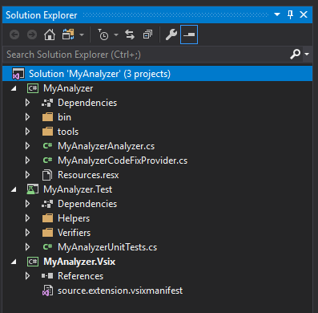Select the MyAnalyzer.Vsix project name
Image resolution: width=318 pixels, height=313 pixels.
tap(79, 262)
